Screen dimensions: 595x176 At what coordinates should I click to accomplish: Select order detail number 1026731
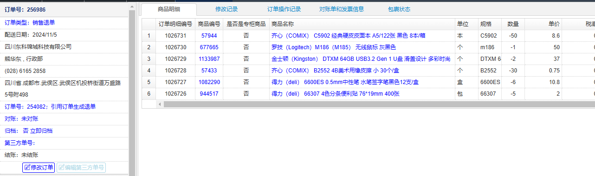point(175,36)
